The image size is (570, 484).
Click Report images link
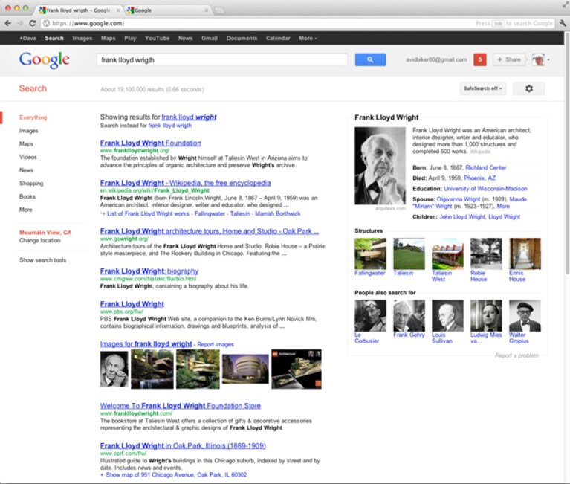(x=216, y=344)
